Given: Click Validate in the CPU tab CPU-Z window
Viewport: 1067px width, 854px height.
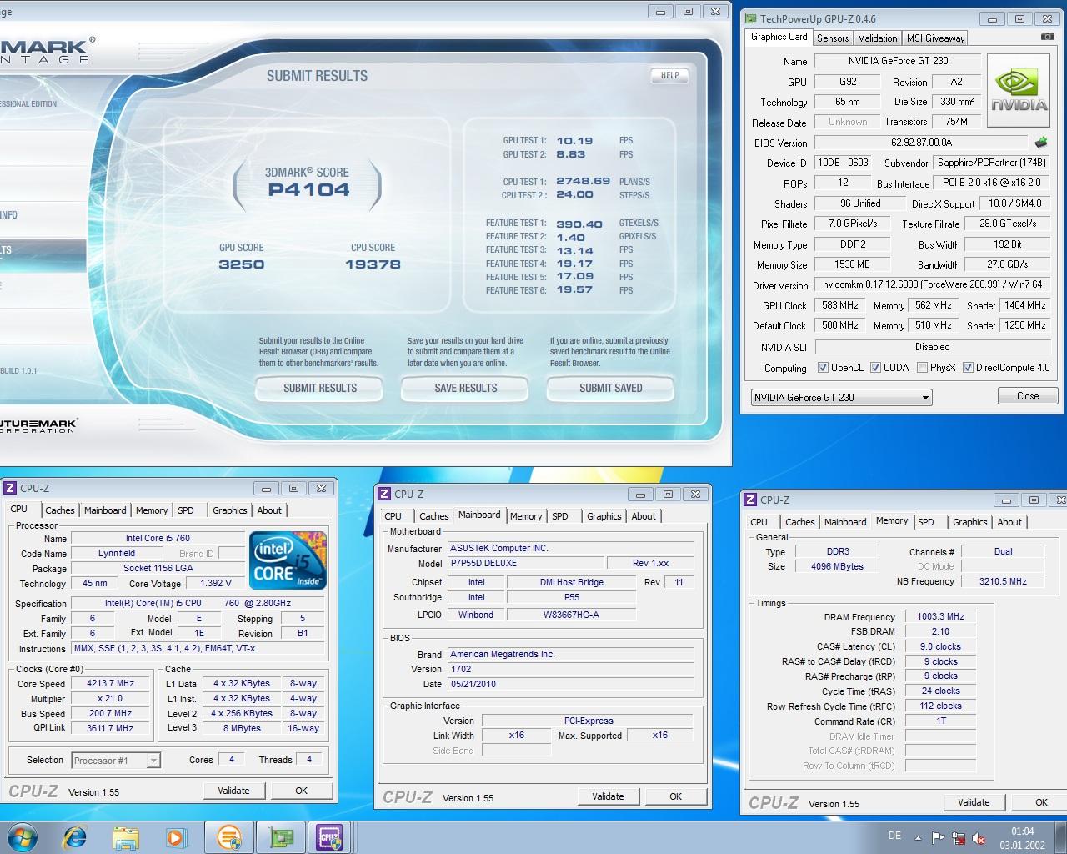Looking at the screenshot, I should tap(233, 791).
